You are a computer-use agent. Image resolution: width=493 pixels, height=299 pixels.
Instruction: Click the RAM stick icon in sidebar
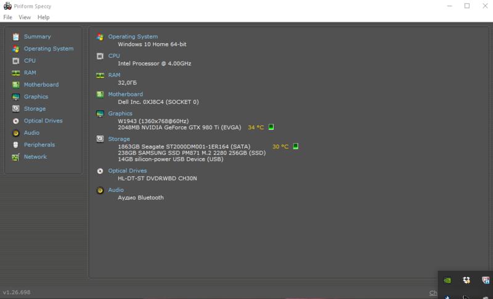coord(16,73)
